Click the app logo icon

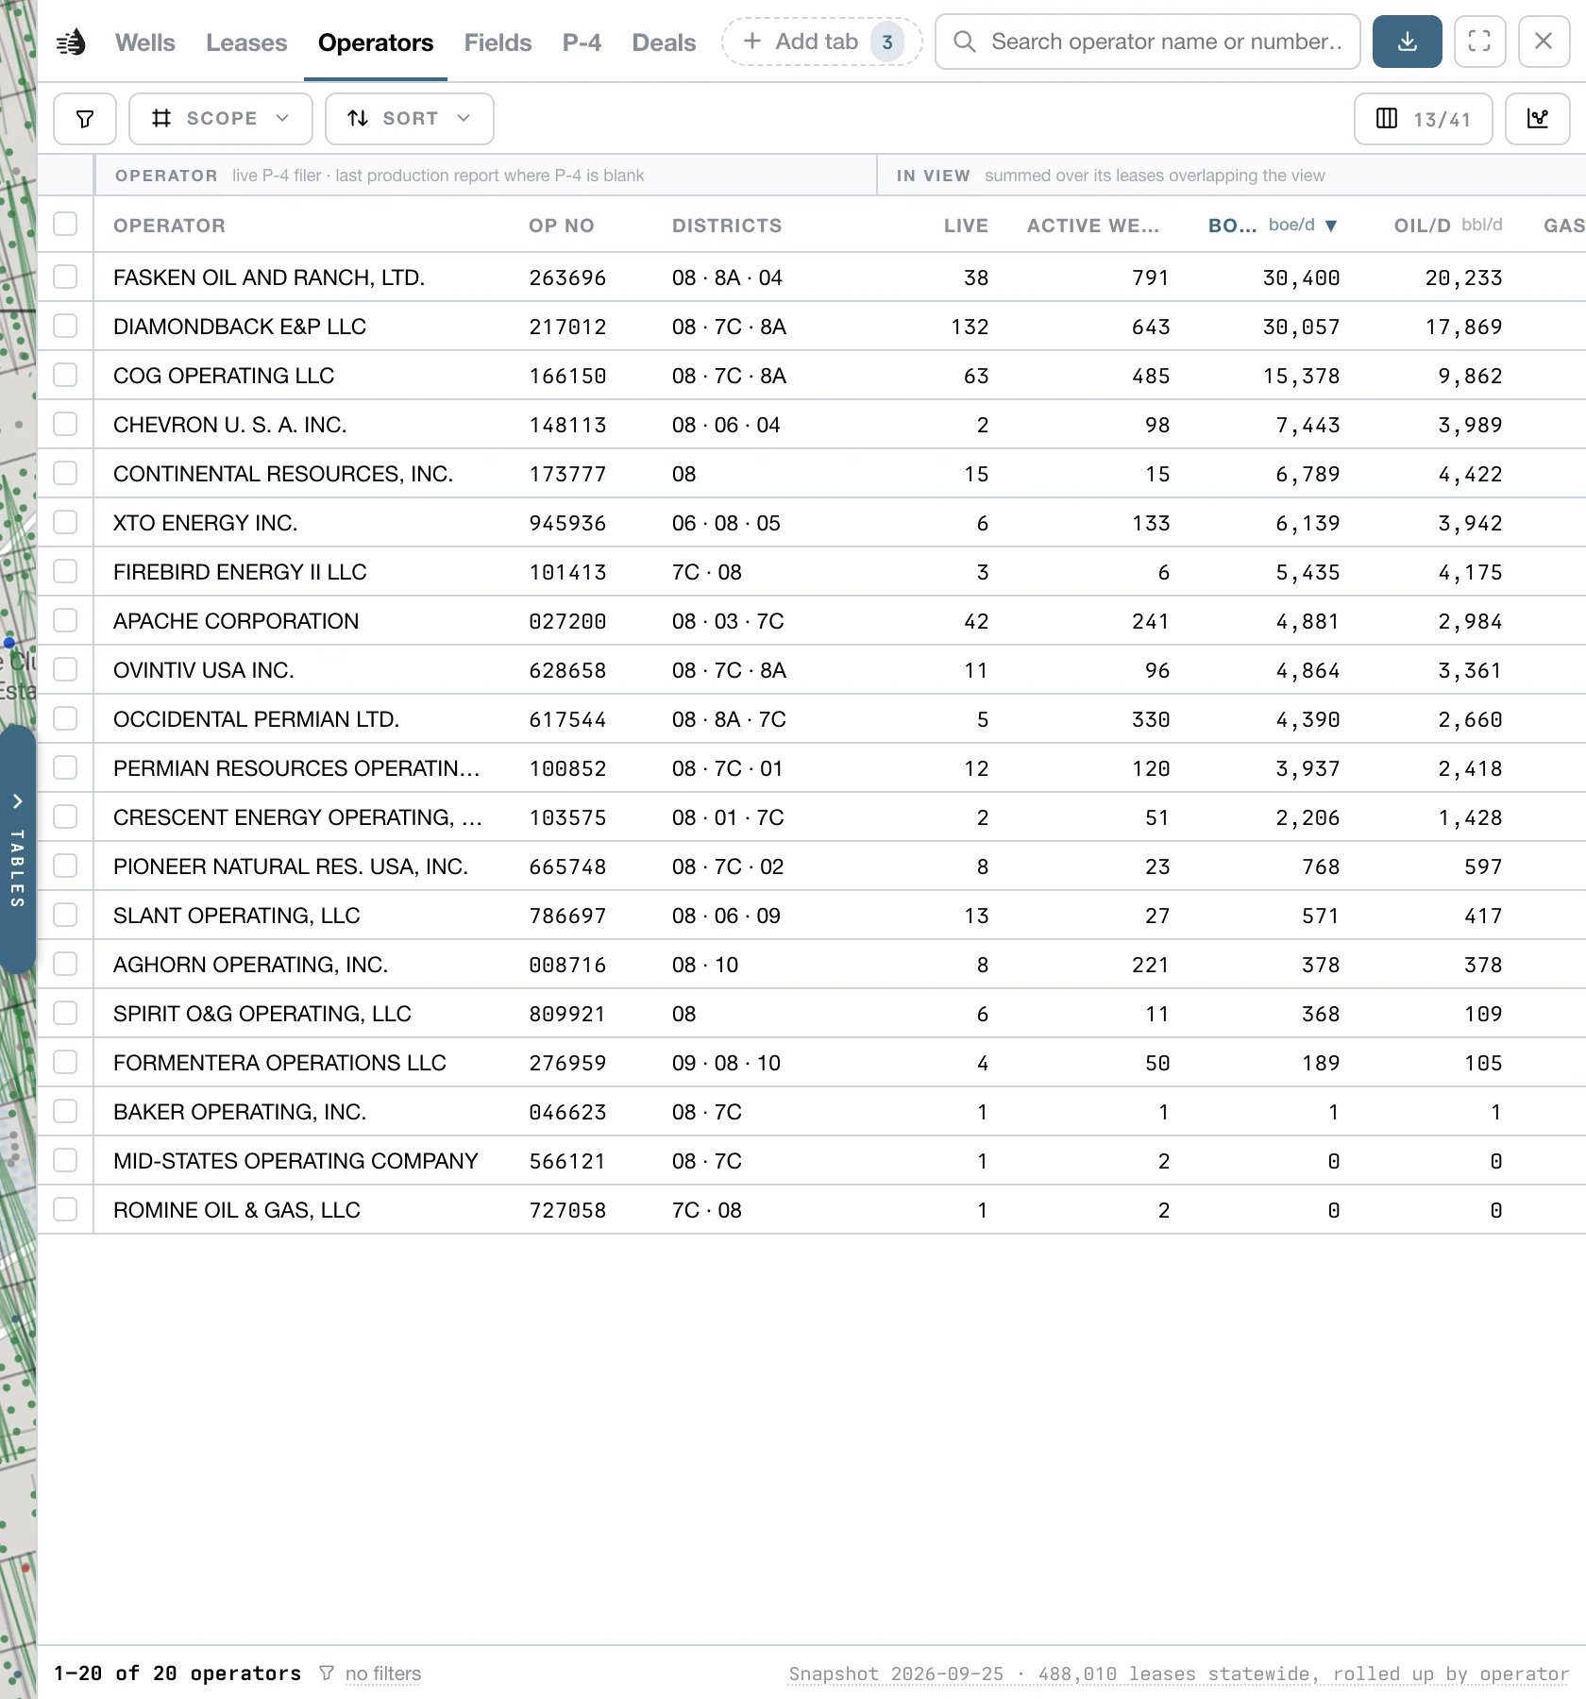72,42
